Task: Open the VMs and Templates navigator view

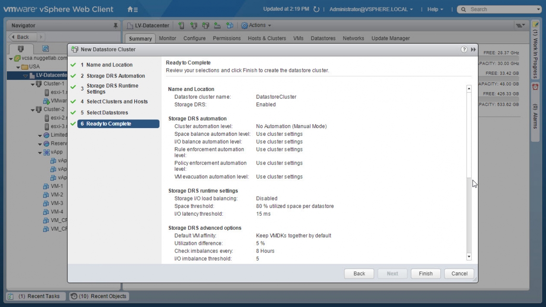Action: 45,49
